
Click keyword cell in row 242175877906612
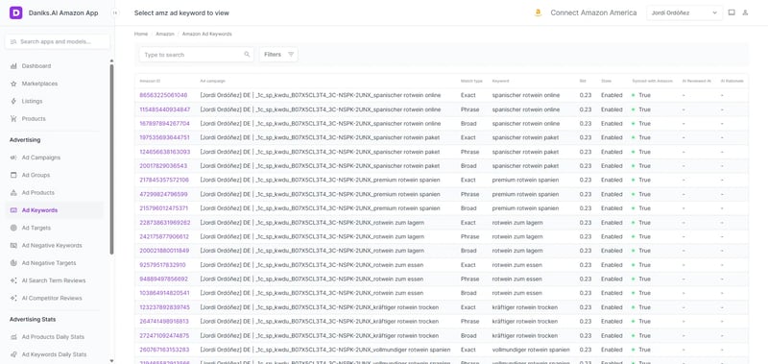pos(517,236)
